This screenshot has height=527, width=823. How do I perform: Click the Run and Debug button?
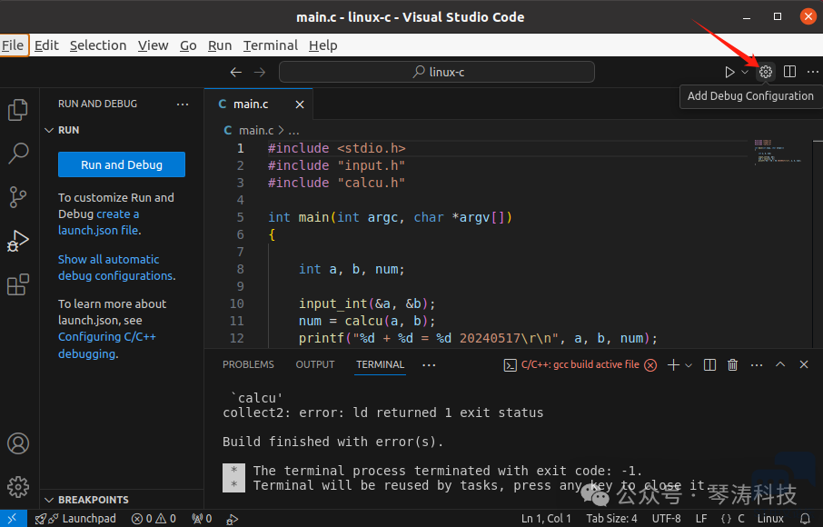(122, 164)
